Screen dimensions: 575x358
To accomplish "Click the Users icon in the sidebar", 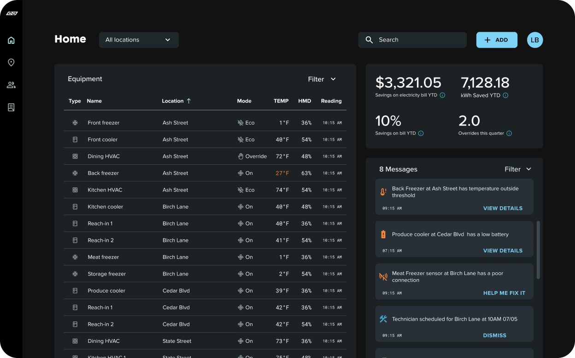I will click(x=11, y=85).
